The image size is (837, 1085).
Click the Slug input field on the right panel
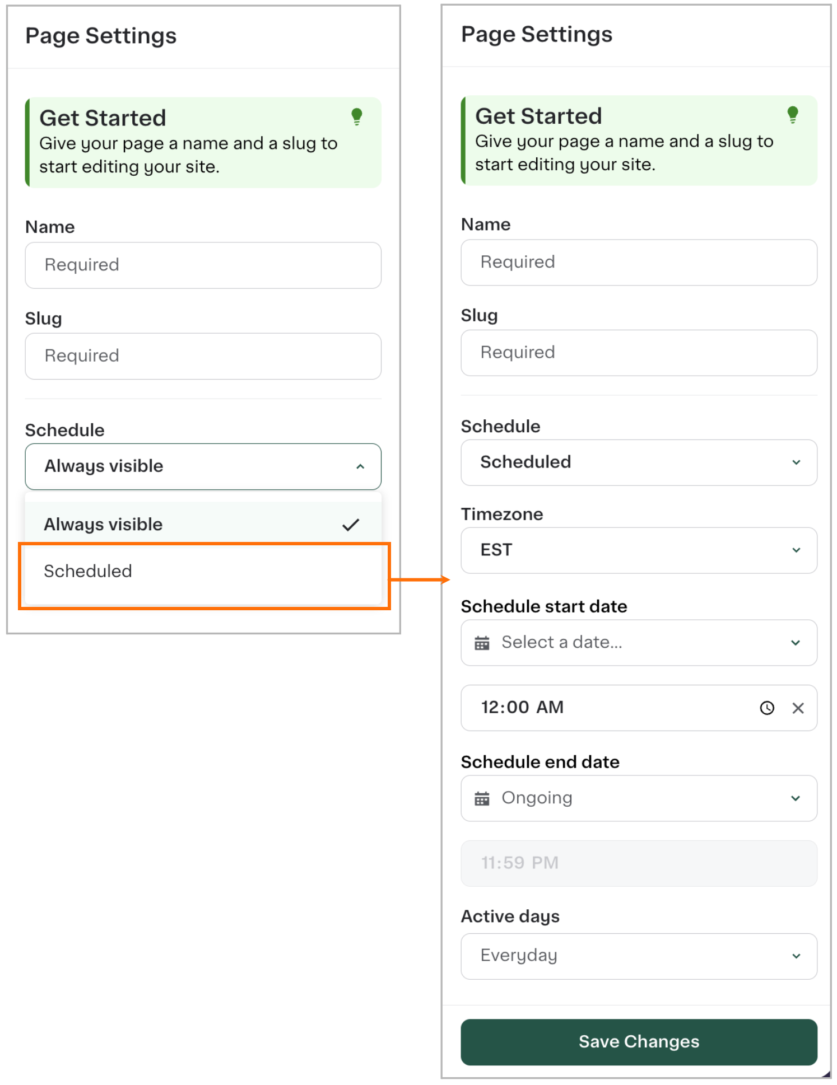tap(639, 352)
